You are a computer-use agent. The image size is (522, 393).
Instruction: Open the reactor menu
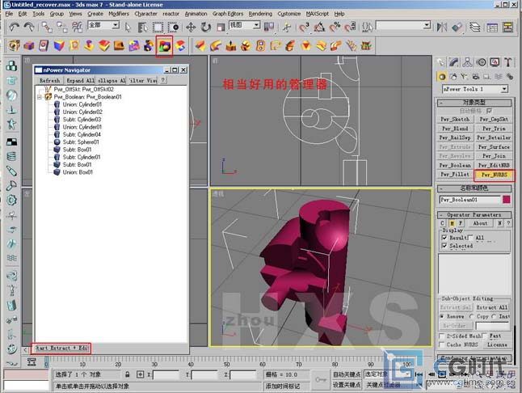tap(170, 14)
